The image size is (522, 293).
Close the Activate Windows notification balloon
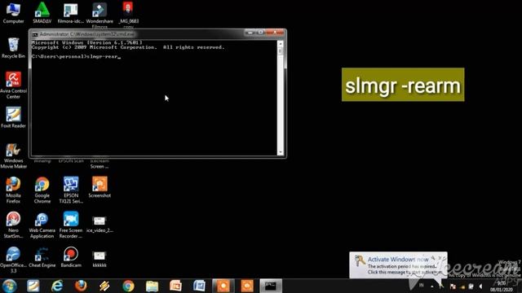click(440, 257)
